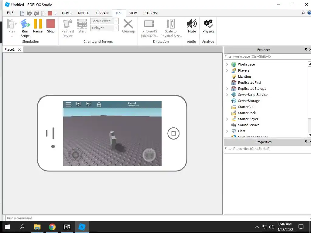311x233 pixels.
Task: Expand the Workspace tree node
Action: point(227,64)
